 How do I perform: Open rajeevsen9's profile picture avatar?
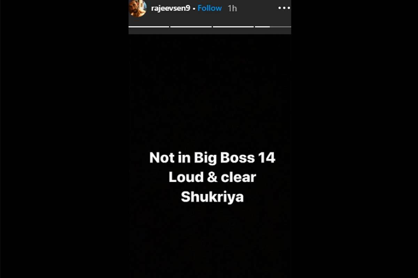pos(138,8)
